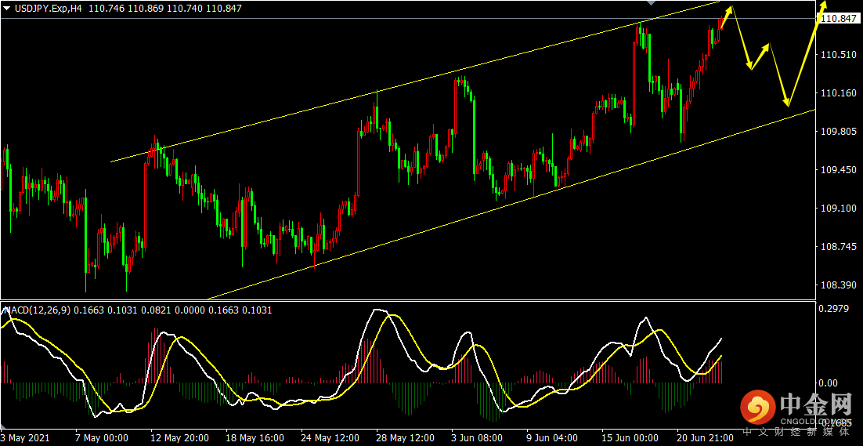Select the open price 110.746 in header

tap(107, 9)
